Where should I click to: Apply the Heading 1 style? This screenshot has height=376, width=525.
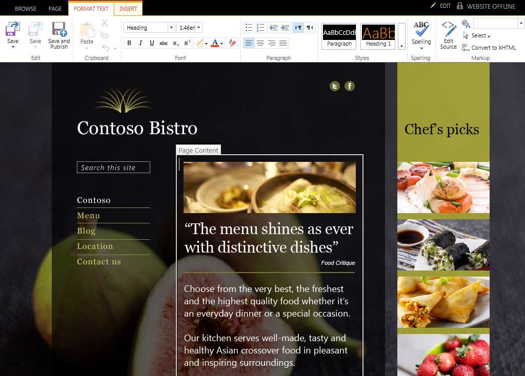click(x=378, y=36)
